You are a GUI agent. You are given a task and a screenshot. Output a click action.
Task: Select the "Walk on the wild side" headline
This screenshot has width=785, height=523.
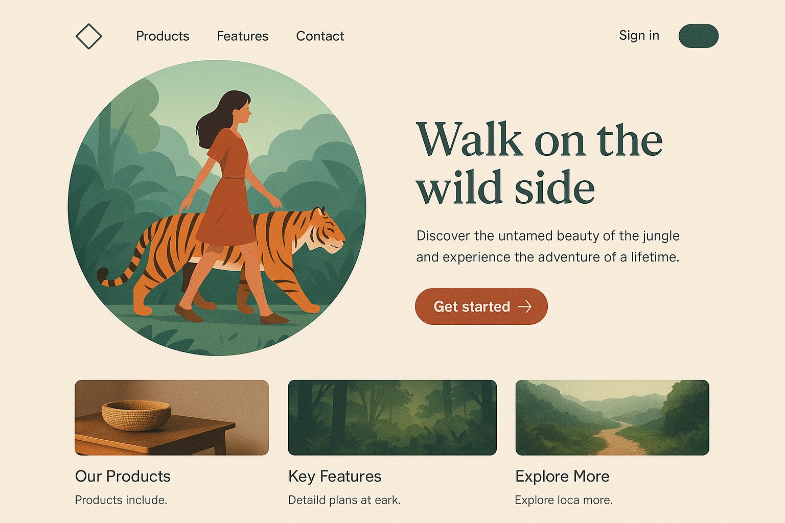pyautogui.click(x=539, y=163)
